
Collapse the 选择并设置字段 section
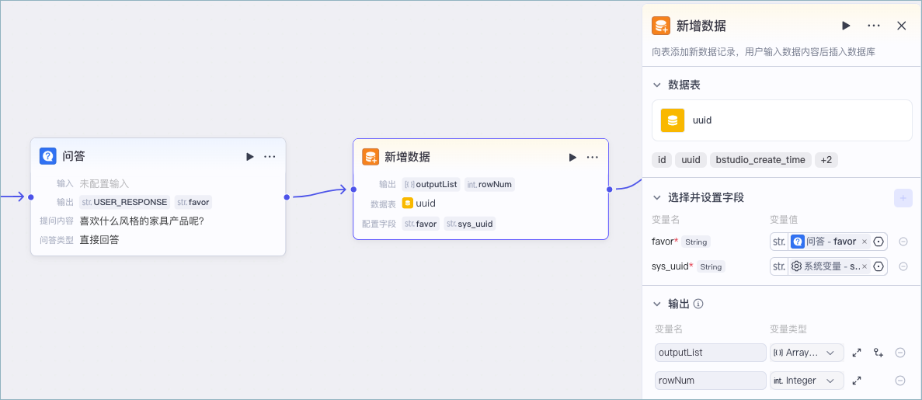pyautogui.click(x=657, y=197)
